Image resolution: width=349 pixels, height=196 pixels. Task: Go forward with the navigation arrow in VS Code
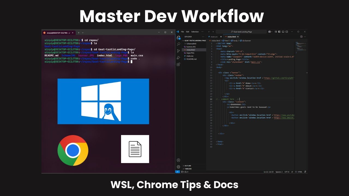[213, 32]
